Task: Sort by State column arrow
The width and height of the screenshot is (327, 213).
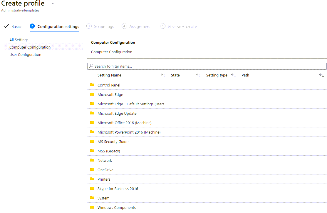Action: (198, 75)
